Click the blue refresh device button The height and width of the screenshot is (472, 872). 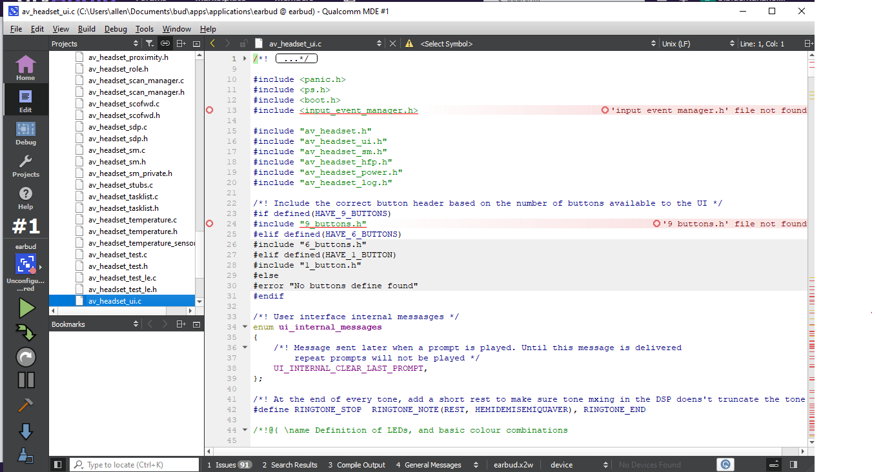pyautogui.click(x=726, y=464)
